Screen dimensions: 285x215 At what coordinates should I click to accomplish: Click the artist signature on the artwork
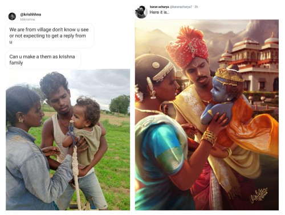click(x=259, y=196)
